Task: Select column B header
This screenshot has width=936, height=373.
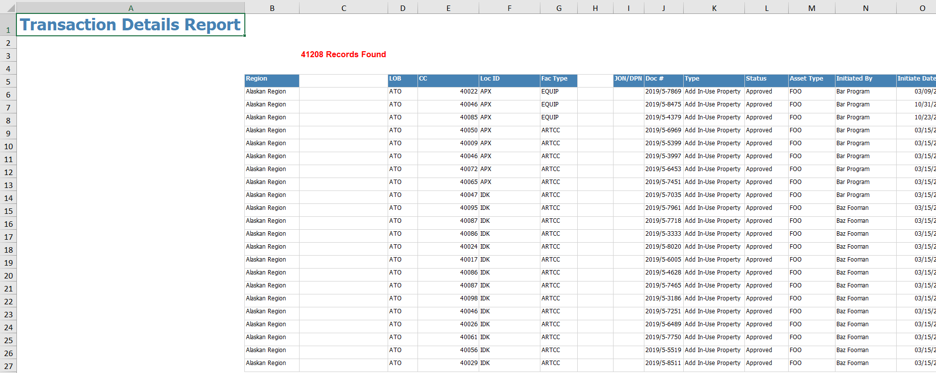Action: coord(272,8)
